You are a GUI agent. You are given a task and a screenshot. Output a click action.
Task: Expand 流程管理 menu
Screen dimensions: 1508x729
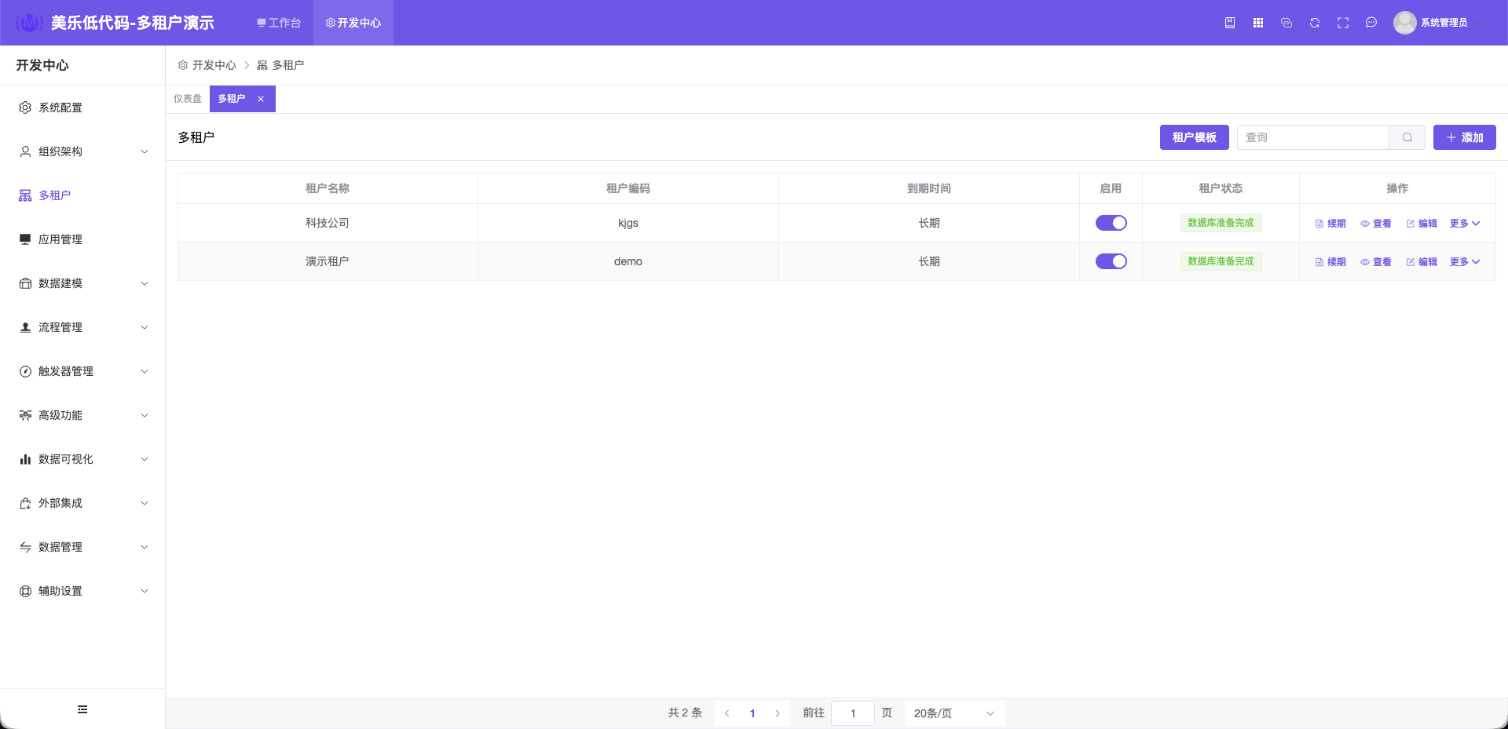coord(82,327)
